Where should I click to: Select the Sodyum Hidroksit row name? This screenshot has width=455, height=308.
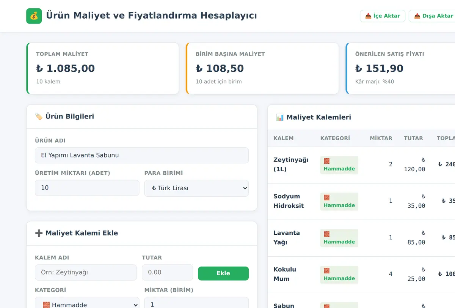289,201
